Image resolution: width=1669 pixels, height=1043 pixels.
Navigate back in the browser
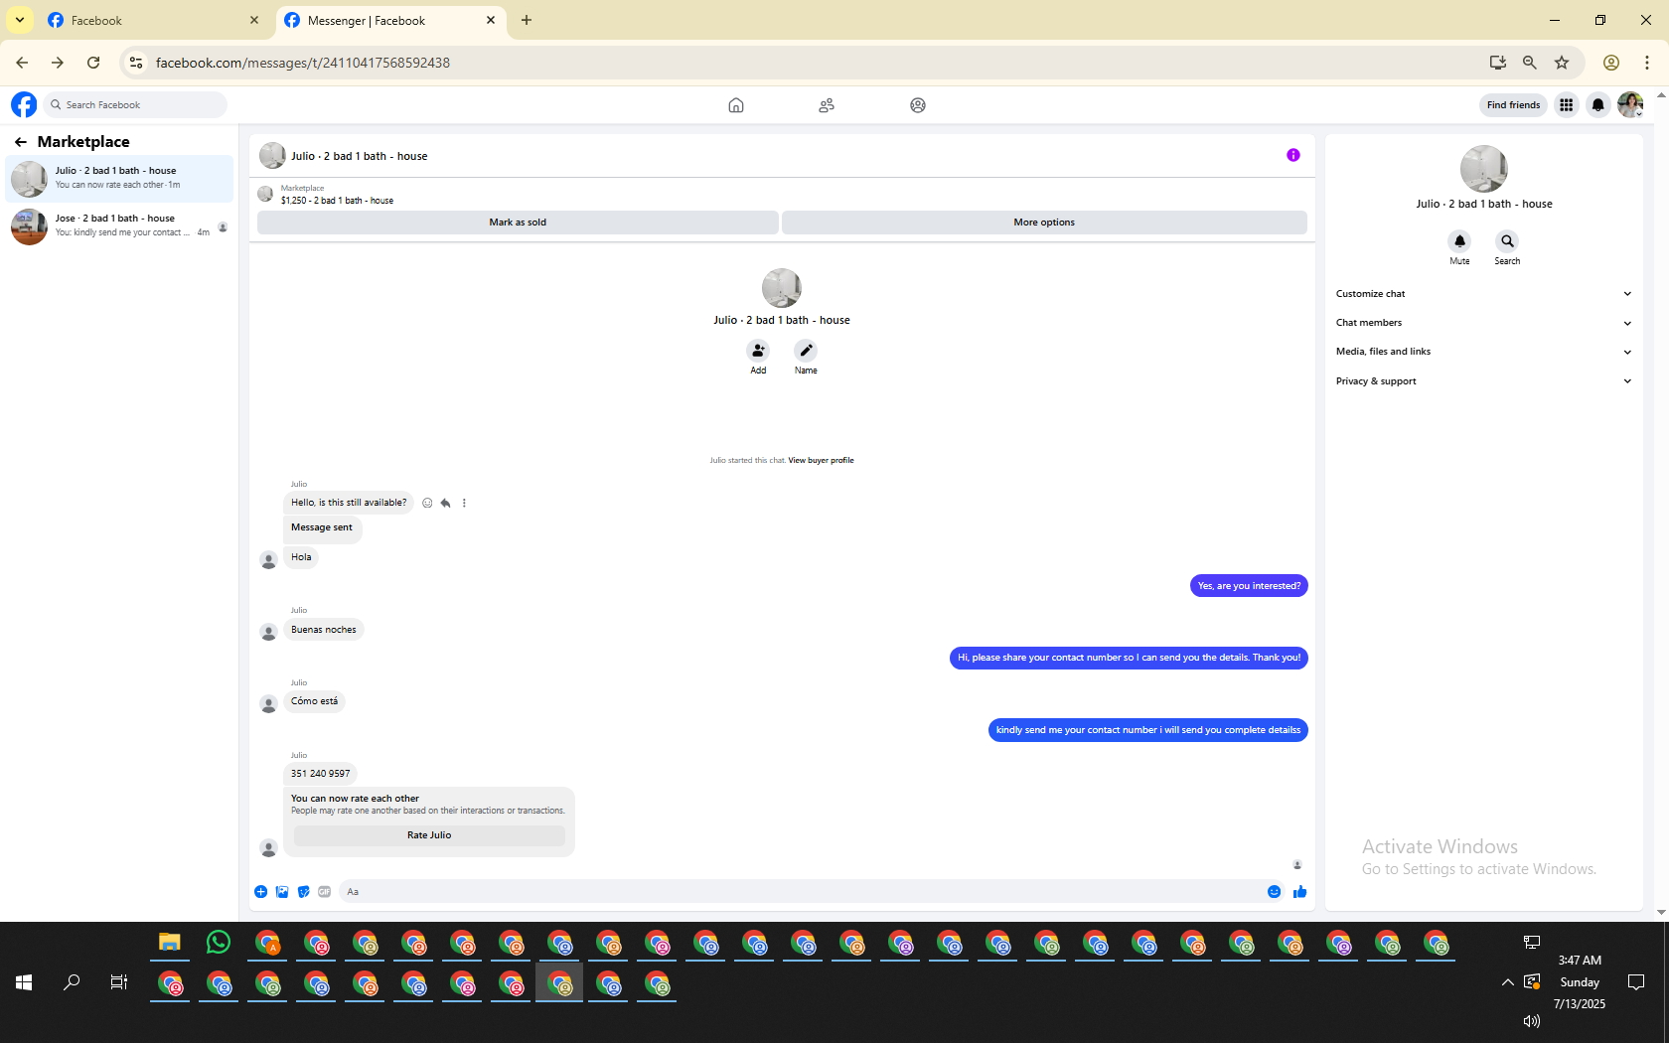pos(22,63)
